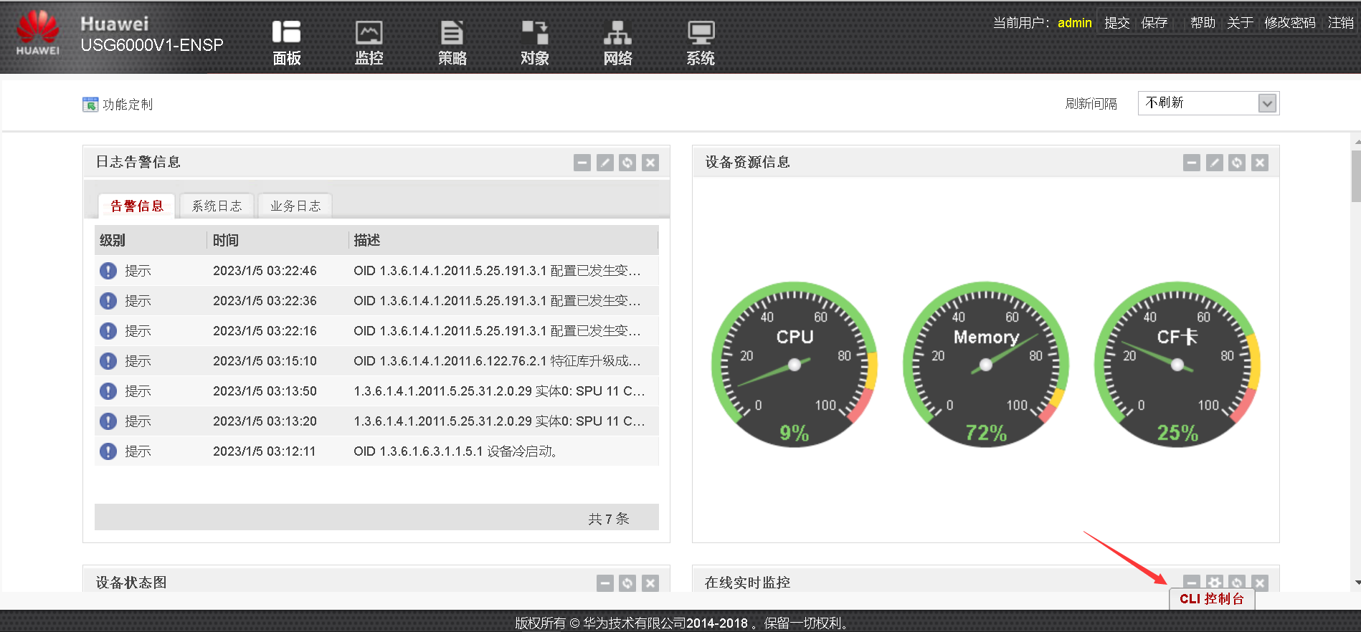Select the 2023/1/5 03:22:16 time cell
The width and height of the screenshot is (1361, 632).
[265, 331]
